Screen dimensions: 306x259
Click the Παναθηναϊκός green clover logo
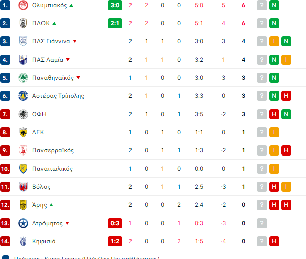pos(23,78)
